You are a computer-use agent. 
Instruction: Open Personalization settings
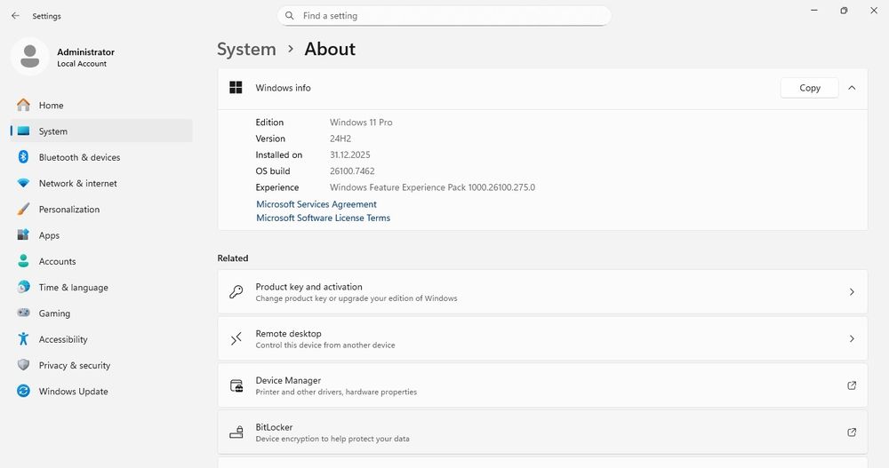[101, 209]
